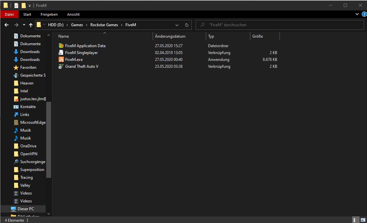Click the New Folder icon in title bar
The image size is (367, 223).
pyautogui.click(x=24, y=5)
